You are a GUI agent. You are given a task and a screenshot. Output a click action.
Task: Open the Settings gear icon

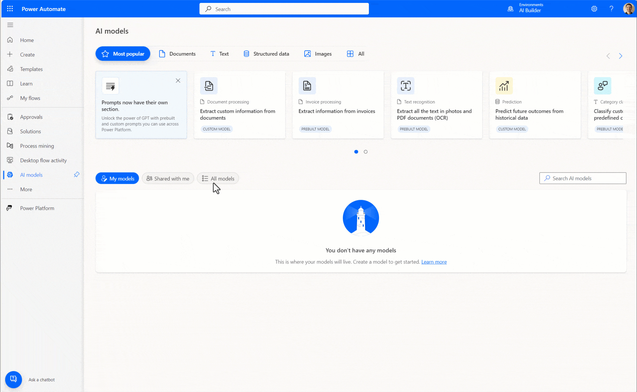coord(594,9)
